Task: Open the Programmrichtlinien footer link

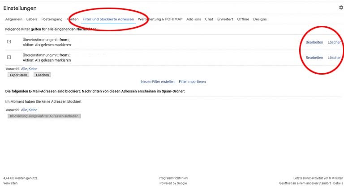Action: point(173,178)
